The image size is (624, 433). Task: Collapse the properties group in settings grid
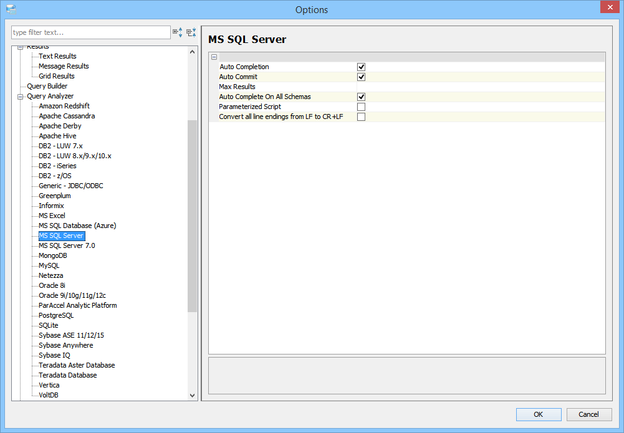(x=214, y=57)
